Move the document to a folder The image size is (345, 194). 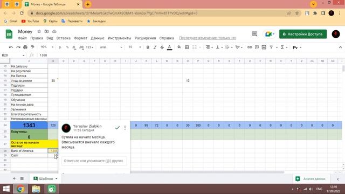point(46,31)
